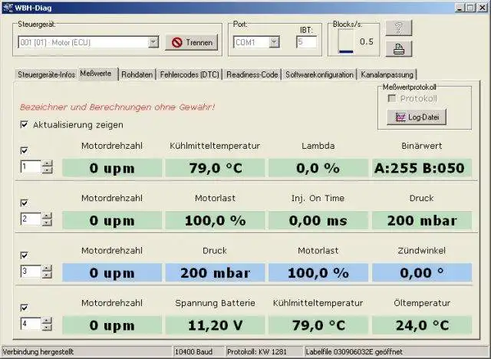
Task: Click the 0.5 Blocks/s rate value
Action: 367,41
